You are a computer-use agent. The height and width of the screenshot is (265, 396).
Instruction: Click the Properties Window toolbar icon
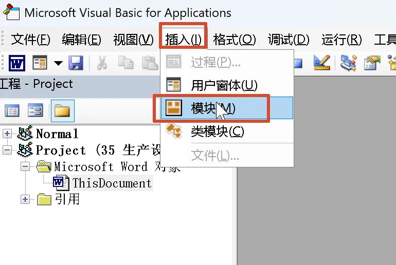click(x=372, y=63)
